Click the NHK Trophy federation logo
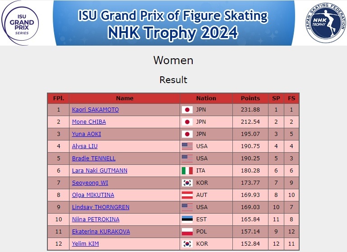This screenshot has width=347, height=252. (x=325, y=23)
